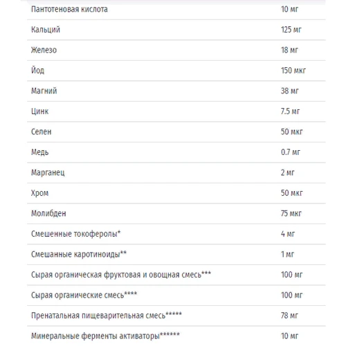
Task: Select the Йод ingredient text
Action: [x=37, y=70]
